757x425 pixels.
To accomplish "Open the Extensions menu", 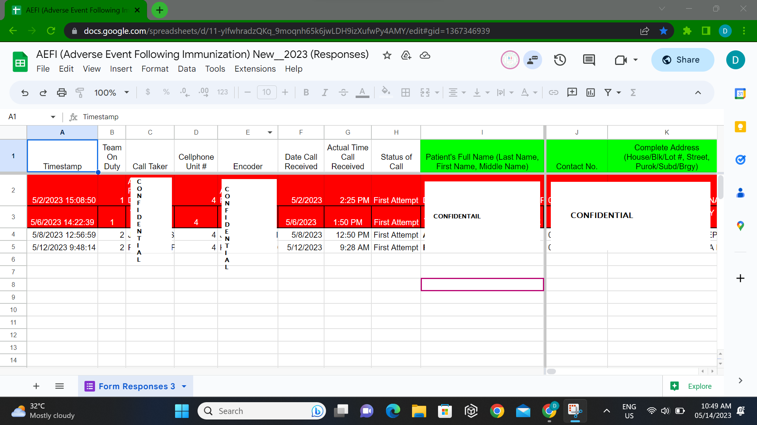I will tap(255, 69).
